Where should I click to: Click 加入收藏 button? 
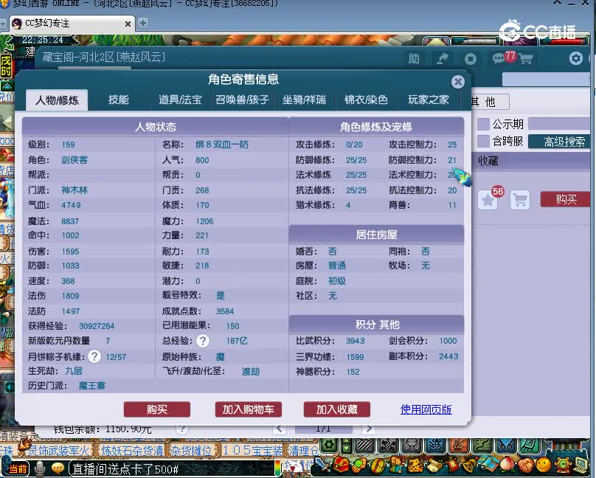click(x=337, y=409)
